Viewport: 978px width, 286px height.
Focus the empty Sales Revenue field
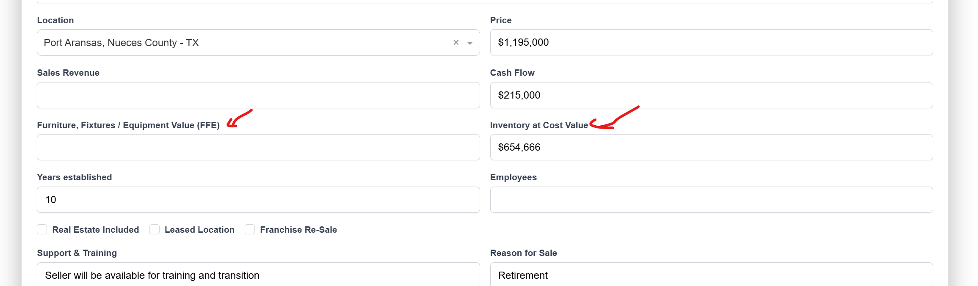[x=258, y=95]
